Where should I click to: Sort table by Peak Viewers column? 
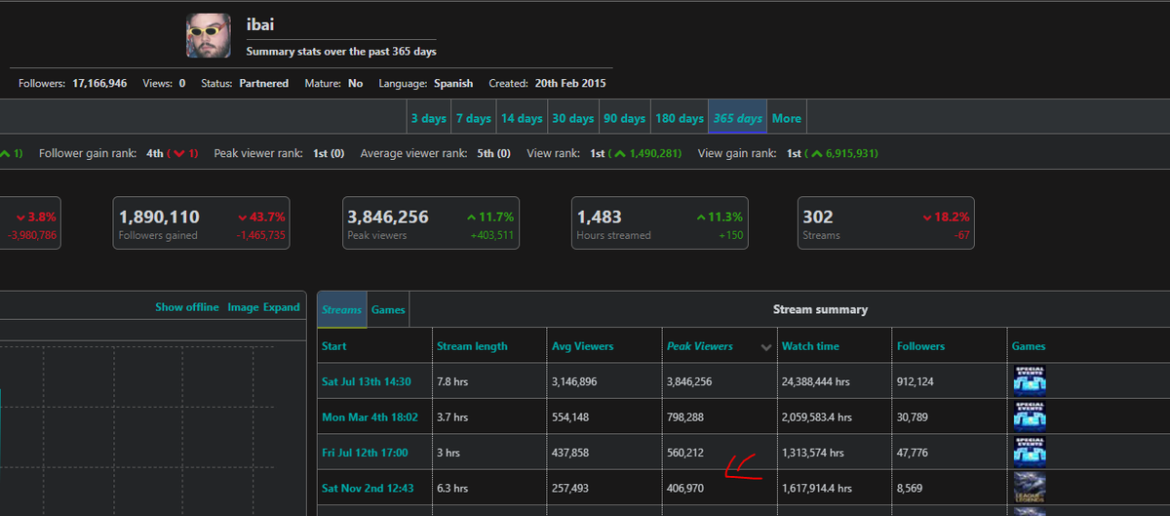tap(700, 346)
